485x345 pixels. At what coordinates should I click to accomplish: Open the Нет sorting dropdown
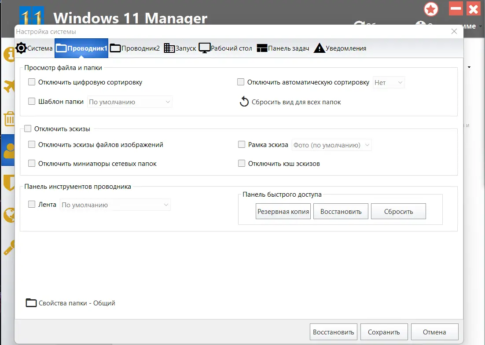[389, 83]
